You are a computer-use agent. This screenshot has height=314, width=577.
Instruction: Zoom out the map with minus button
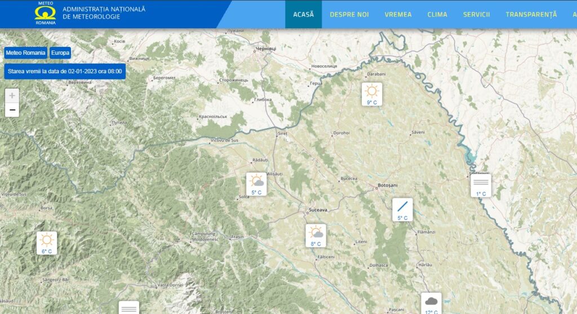coord(12,110)
